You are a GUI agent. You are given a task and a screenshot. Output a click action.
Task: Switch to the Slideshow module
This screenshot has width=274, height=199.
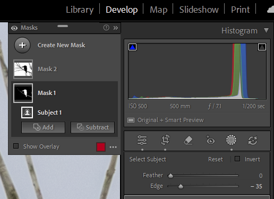coord(199,10)
